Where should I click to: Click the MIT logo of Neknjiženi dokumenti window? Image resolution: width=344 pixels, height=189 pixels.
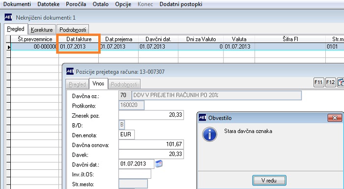point(8,17)
